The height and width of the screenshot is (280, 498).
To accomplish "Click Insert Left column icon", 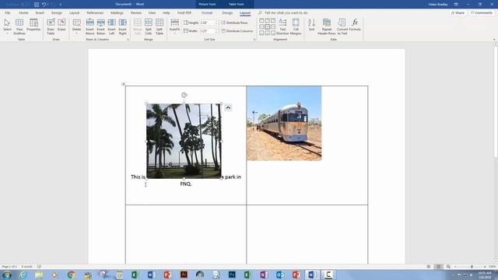I will (111, 26).
